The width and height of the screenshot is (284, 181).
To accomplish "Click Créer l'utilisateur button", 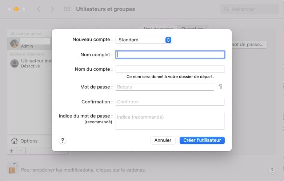I will (x=202, y=140).
